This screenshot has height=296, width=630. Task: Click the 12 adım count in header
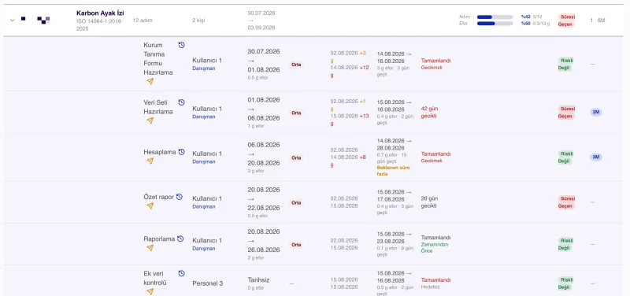143,20
